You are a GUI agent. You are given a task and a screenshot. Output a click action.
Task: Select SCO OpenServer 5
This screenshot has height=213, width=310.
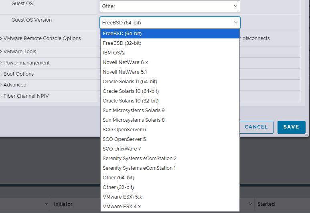tap(170, 139)
